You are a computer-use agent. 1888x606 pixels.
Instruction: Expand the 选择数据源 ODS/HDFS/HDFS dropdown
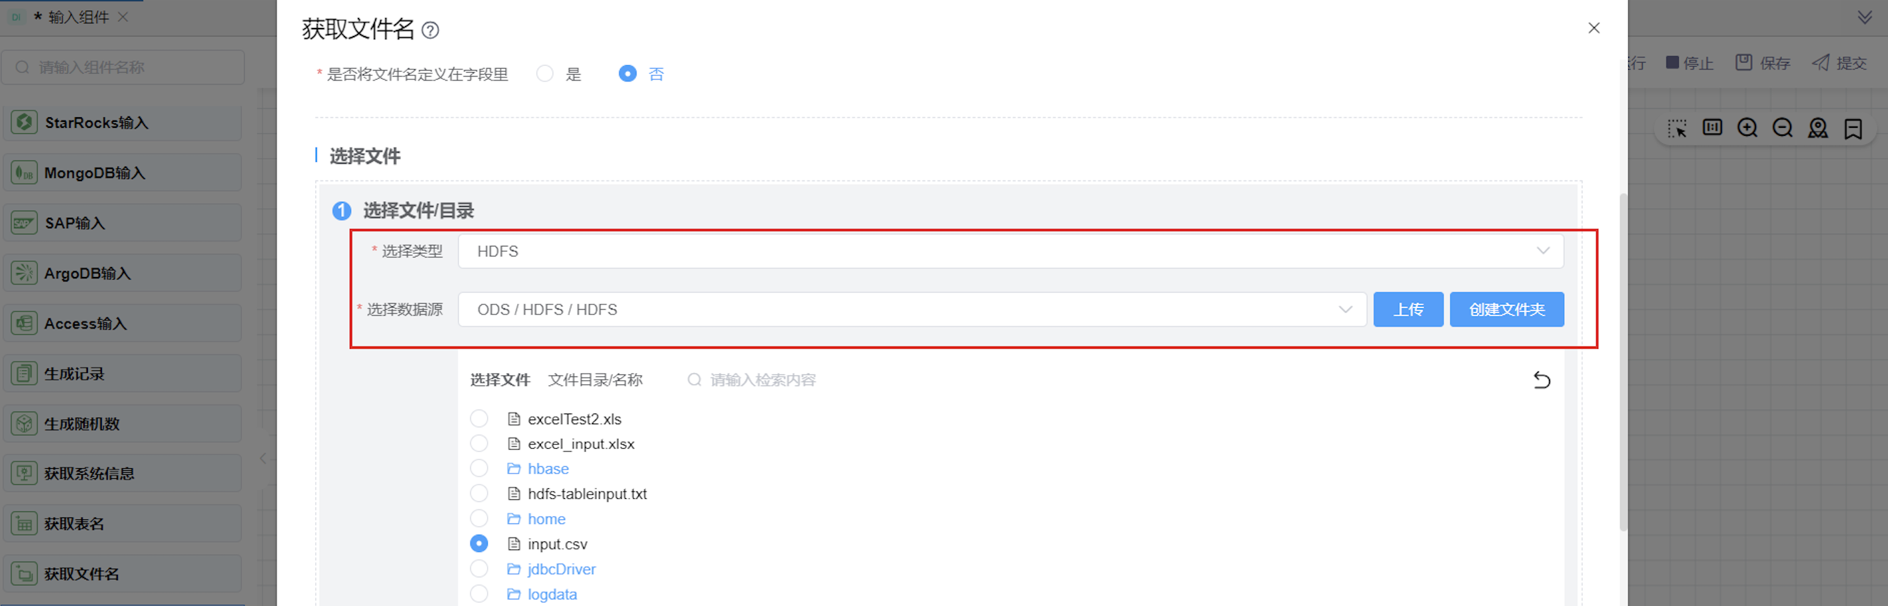click(911, 310)
